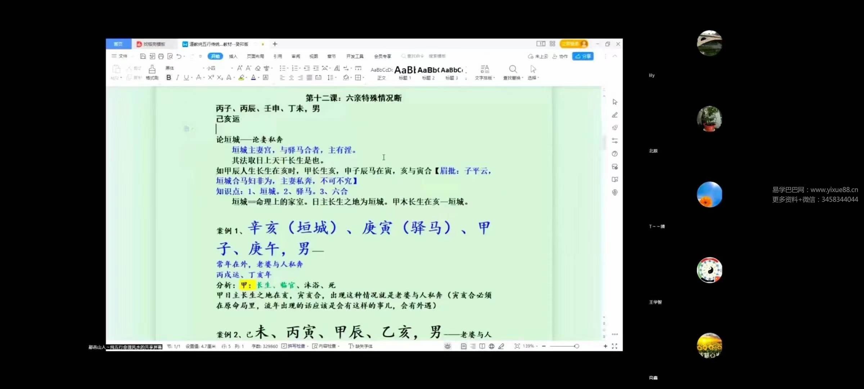Switch to the 插入 ribbon tab
The width and height of the screenshot is (864, 389).
[233, 56]
